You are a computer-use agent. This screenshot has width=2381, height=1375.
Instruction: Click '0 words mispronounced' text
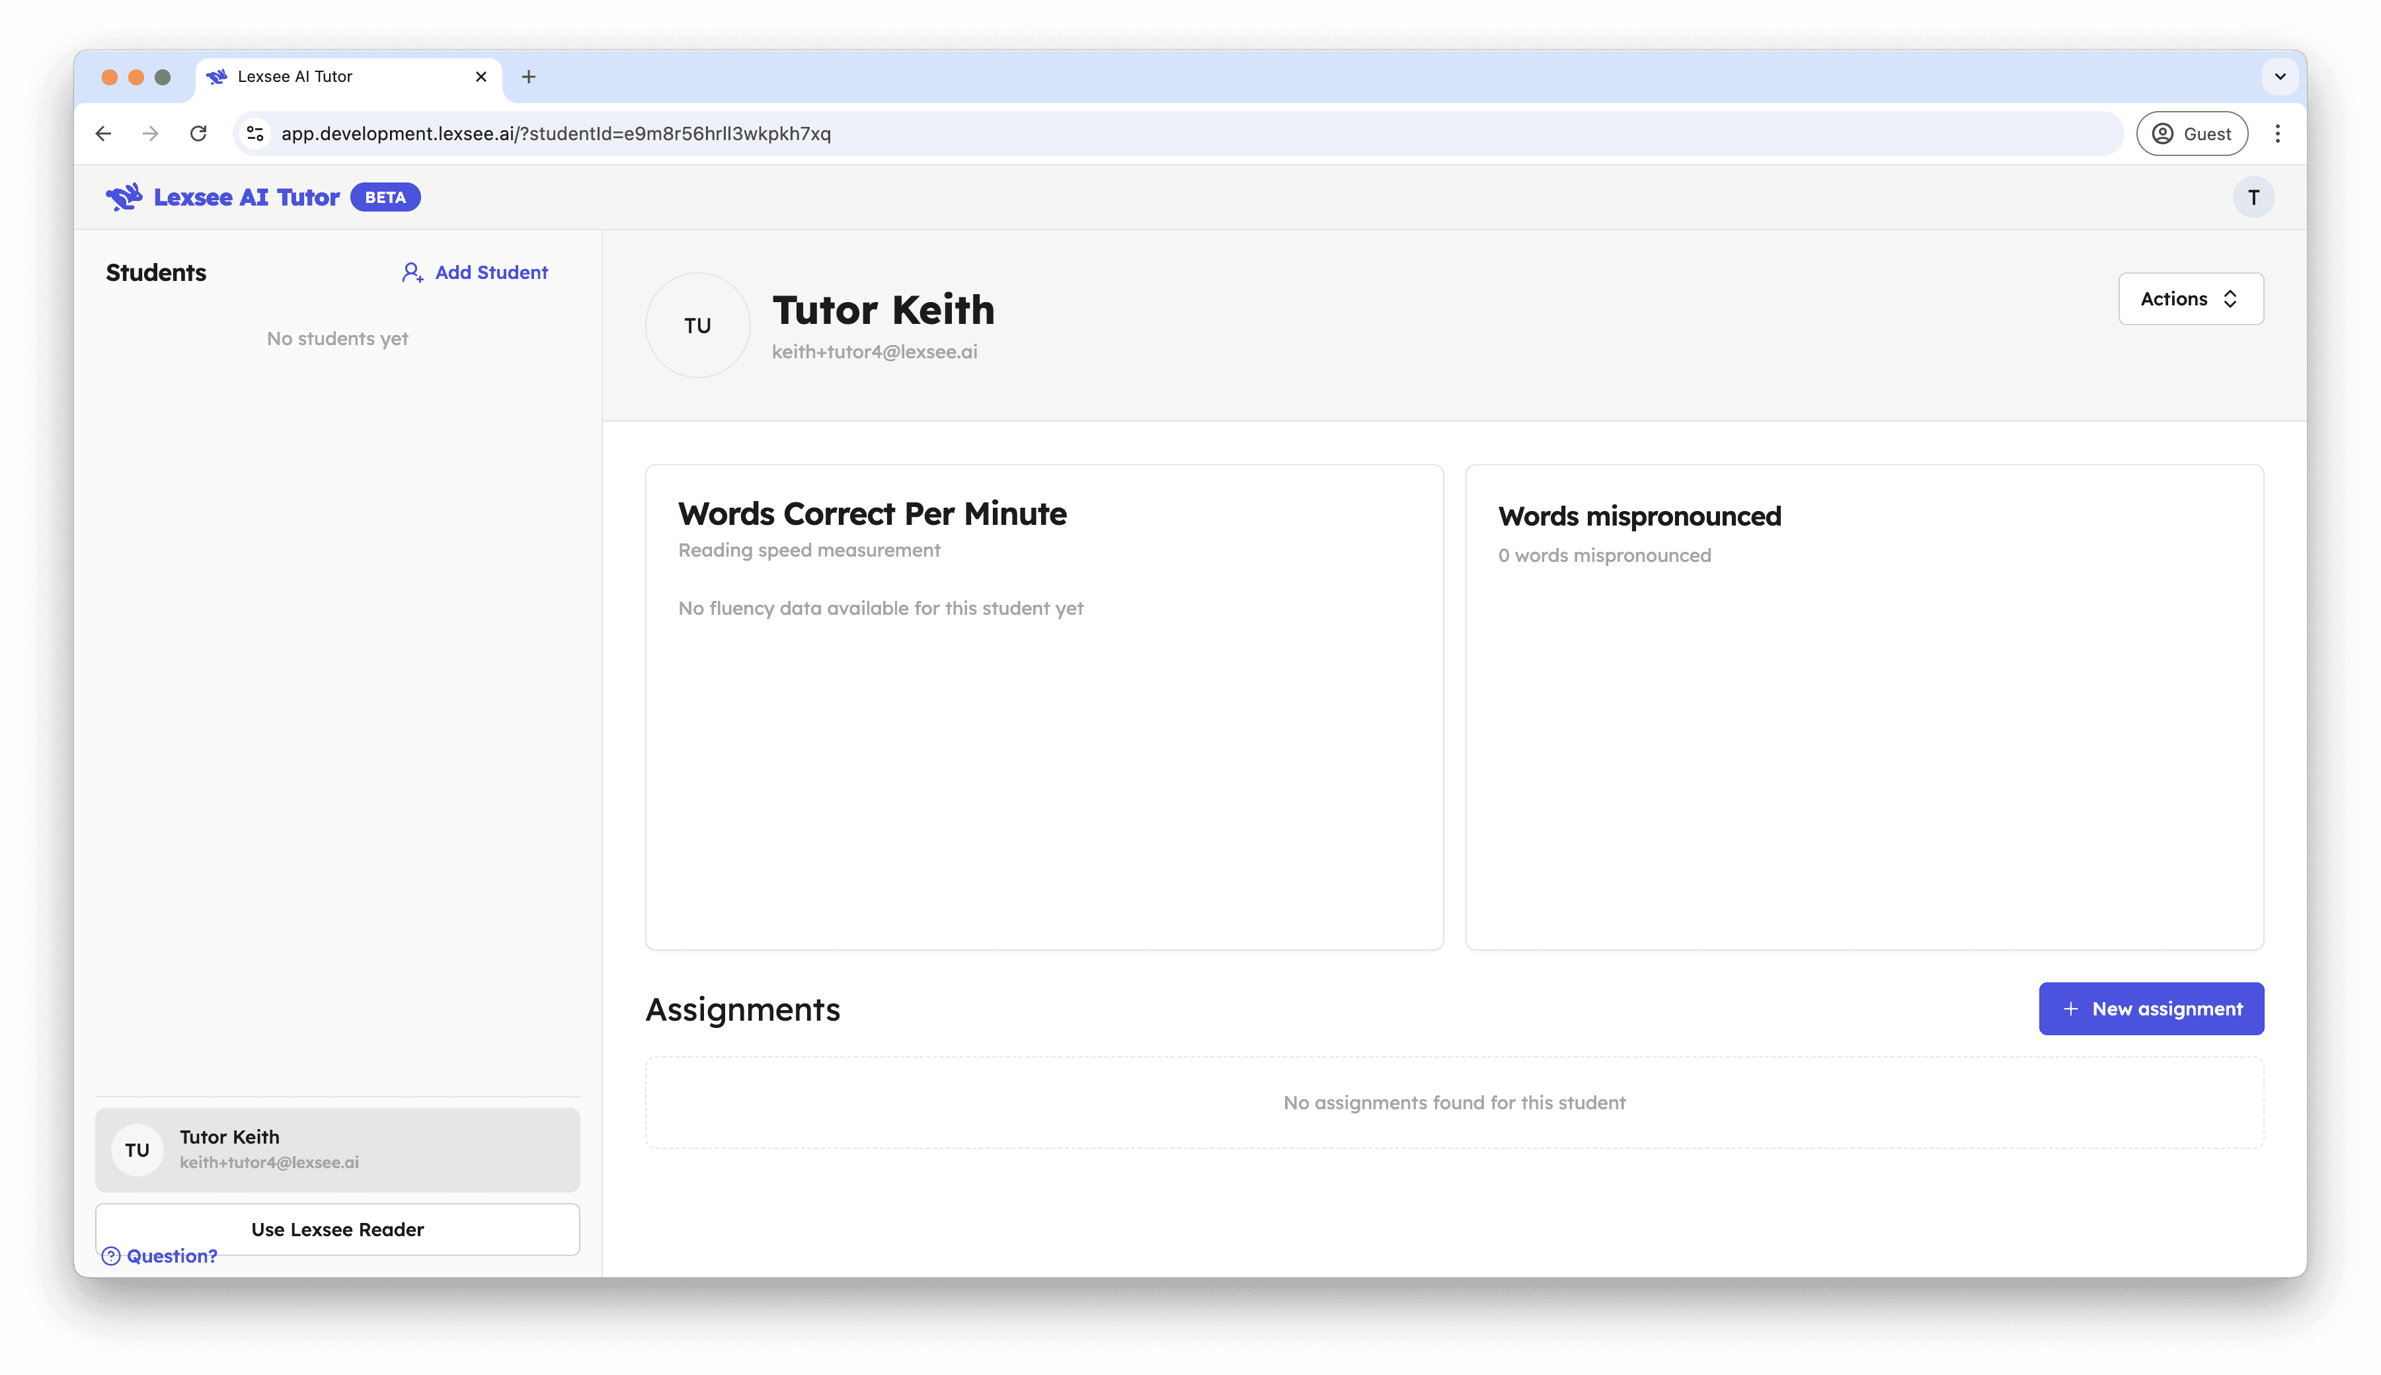click(x=1604, y=555)
